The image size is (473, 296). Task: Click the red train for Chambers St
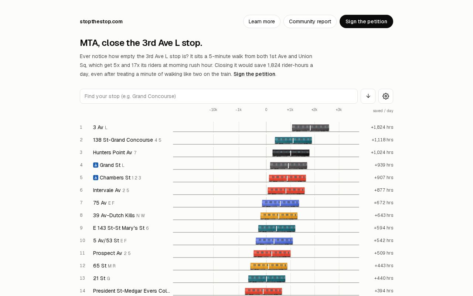coord(287,178)
